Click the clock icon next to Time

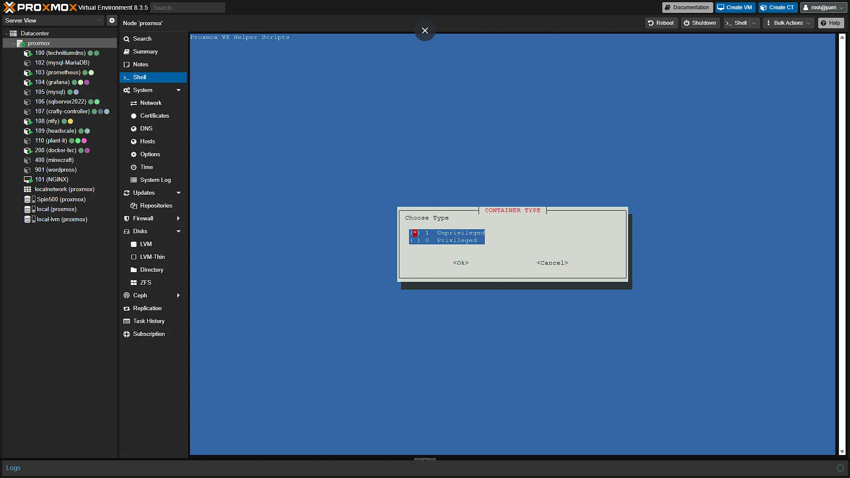134,167
